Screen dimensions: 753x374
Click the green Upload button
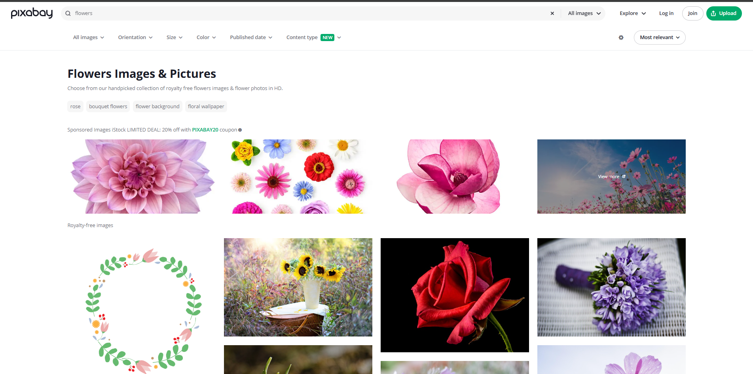click(x=724, y=13)
